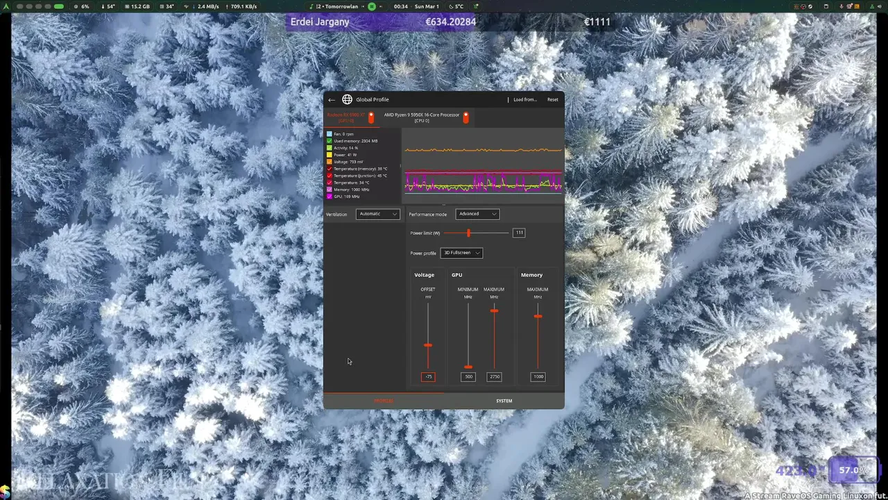
Task: Click the graph panel resize handle
Action: (444, 205)
